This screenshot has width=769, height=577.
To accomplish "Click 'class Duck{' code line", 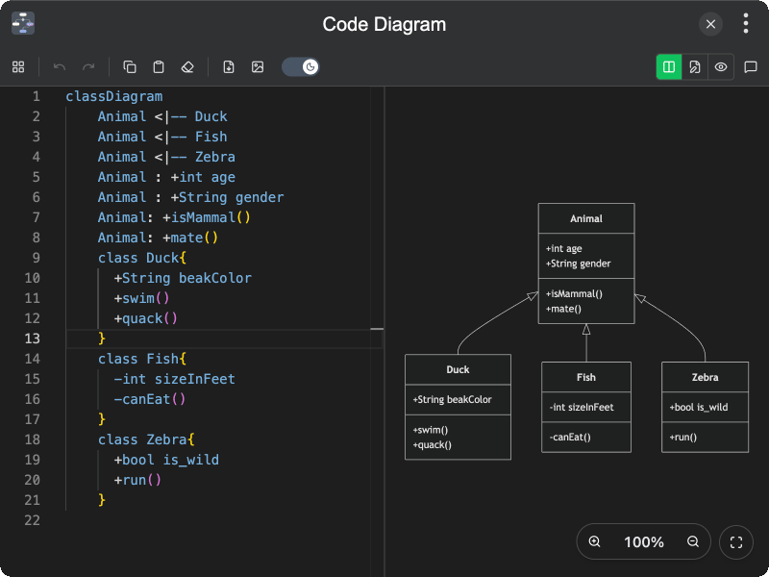I will tap(142, 258).
